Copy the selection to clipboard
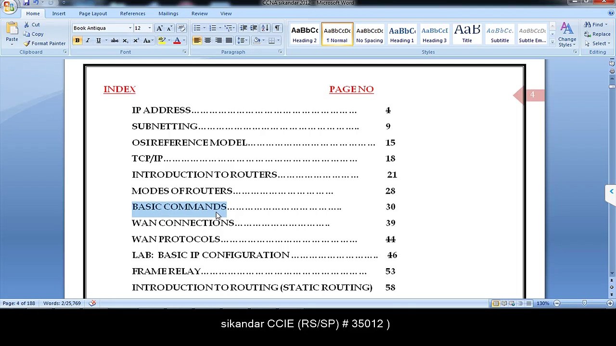 point(33,34)
